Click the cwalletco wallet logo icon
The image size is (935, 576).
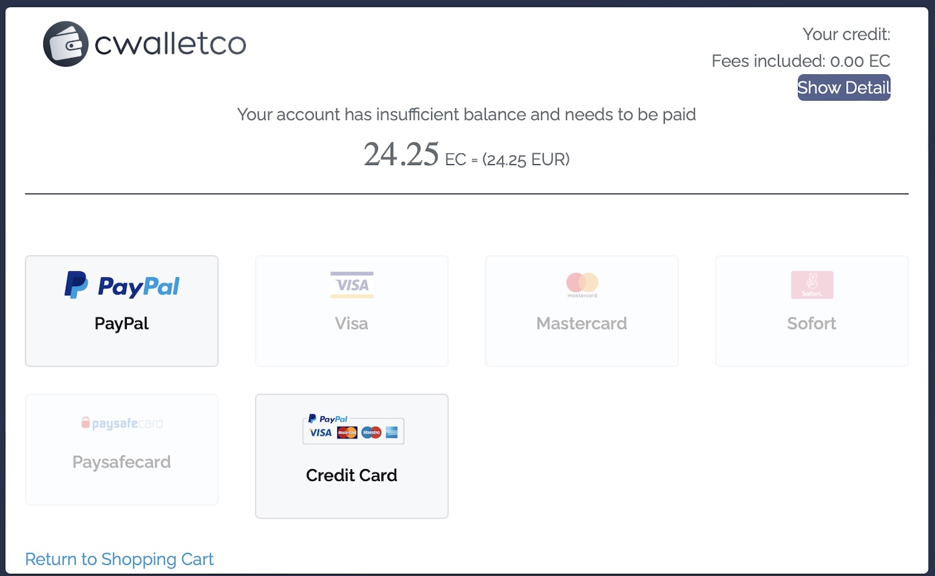coord(65,44)
